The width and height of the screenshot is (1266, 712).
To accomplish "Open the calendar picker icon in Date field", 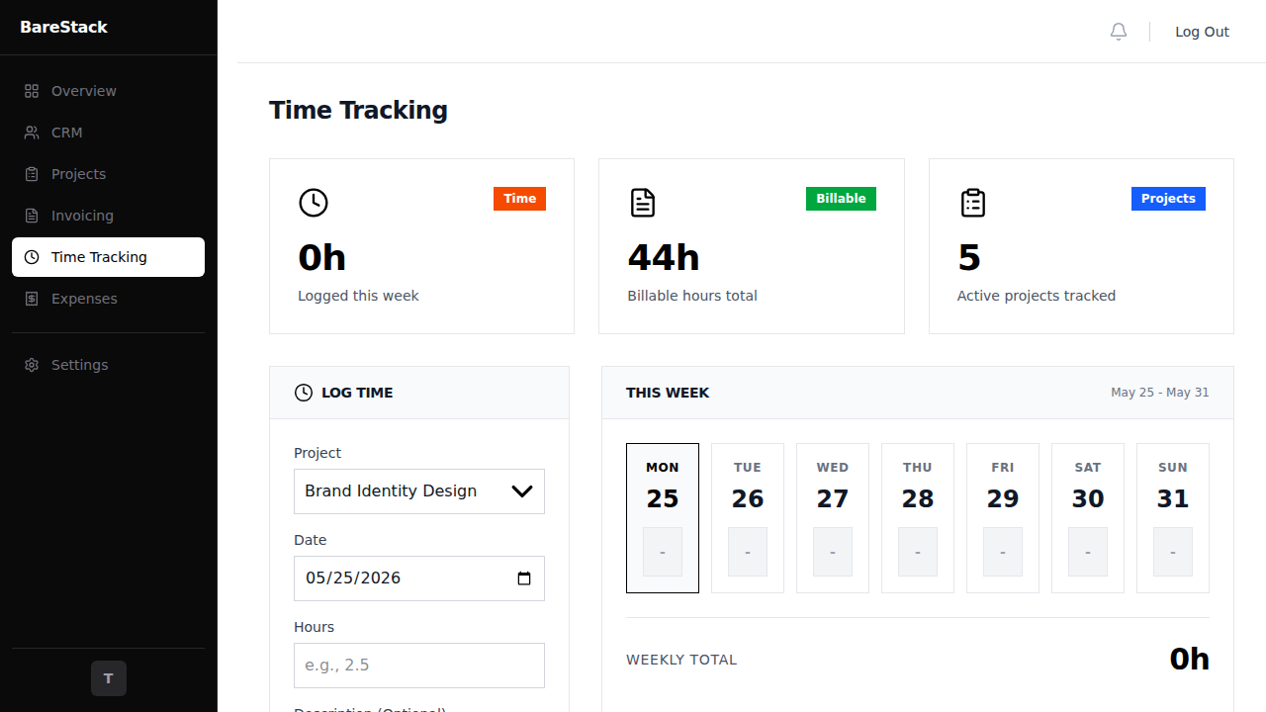I will pyautogui.click(x=524, y=578).
